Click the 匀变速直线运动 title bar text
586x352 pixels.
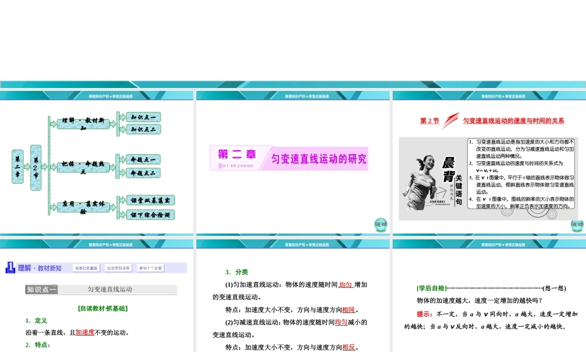click(x=110, y=289)
